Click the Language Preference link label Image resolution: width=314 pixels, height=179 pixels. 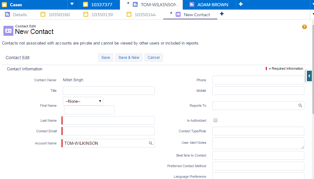click(x=190, y=177)
